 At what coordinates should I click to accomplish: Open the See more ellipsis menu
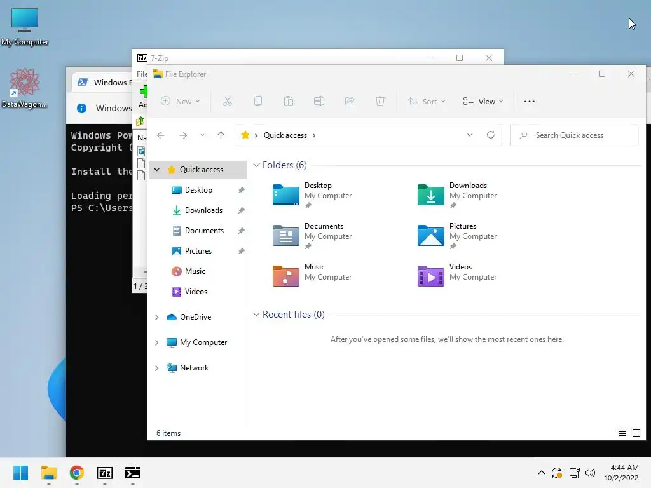(530, 101)
